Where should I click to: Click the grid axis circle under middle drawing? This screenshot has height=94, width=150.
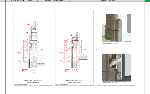pyautogui.click(x=76, y=72)
